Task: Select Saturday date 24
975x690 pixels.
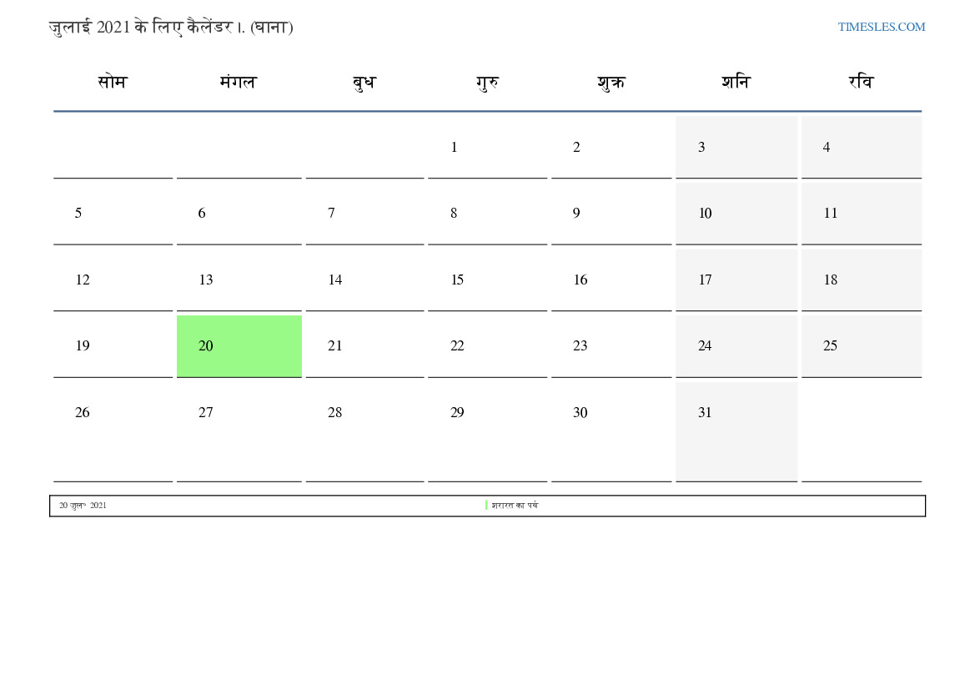Action: click(x=736, y=346)
